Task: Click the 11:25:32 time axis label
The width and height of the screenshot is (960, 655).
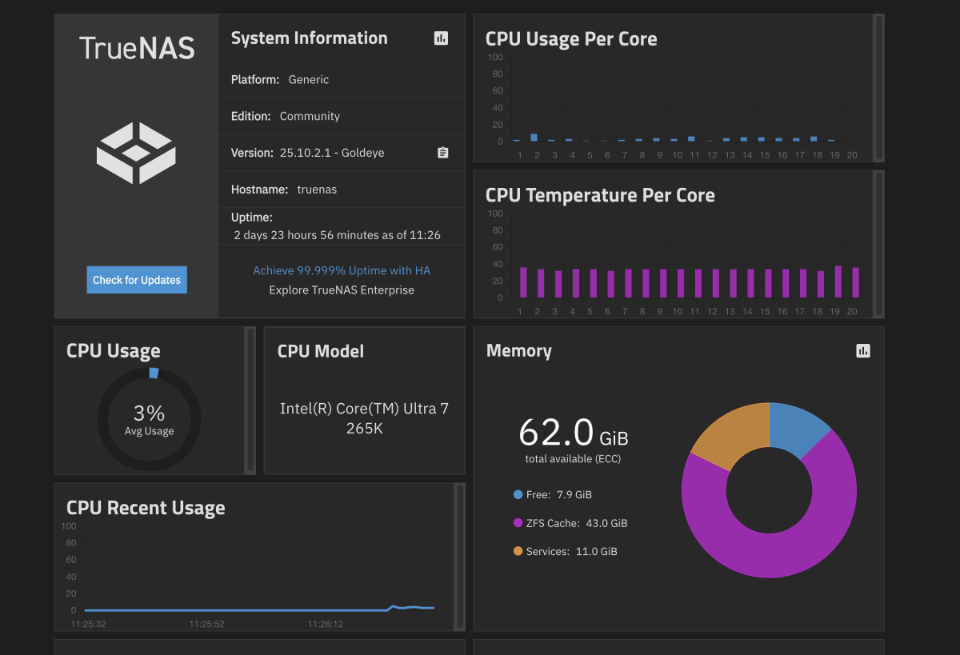Action: [88, 624]
